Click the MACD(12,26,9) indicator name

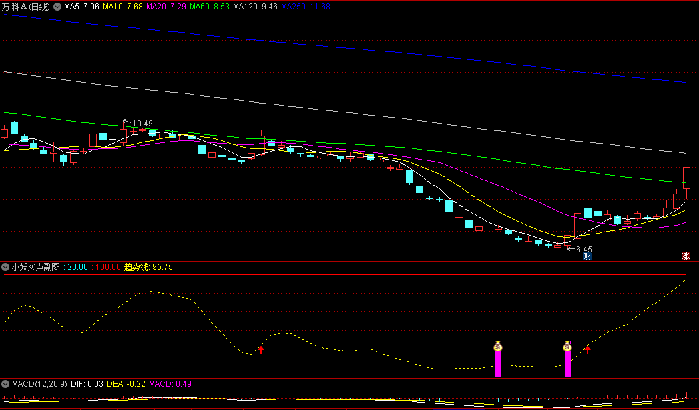(39, 384)
